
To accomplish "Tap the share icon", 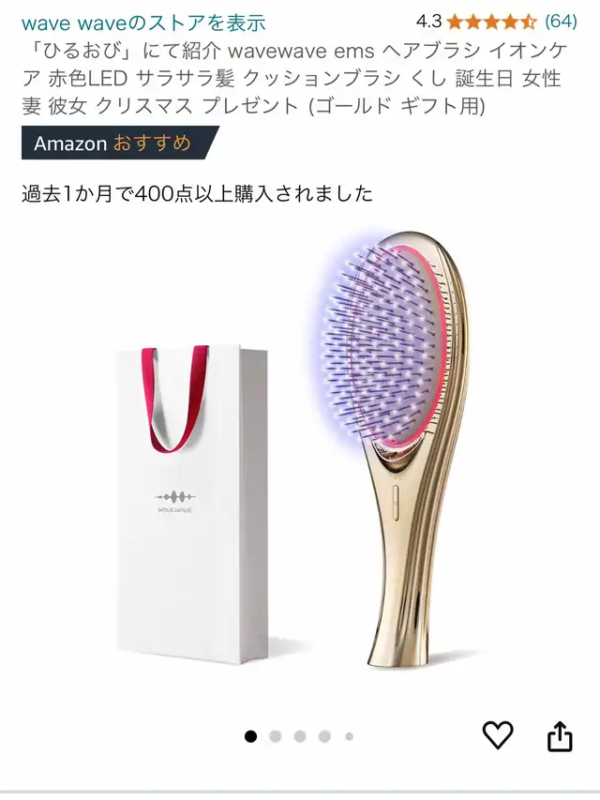I will click(x=560, y=735).
